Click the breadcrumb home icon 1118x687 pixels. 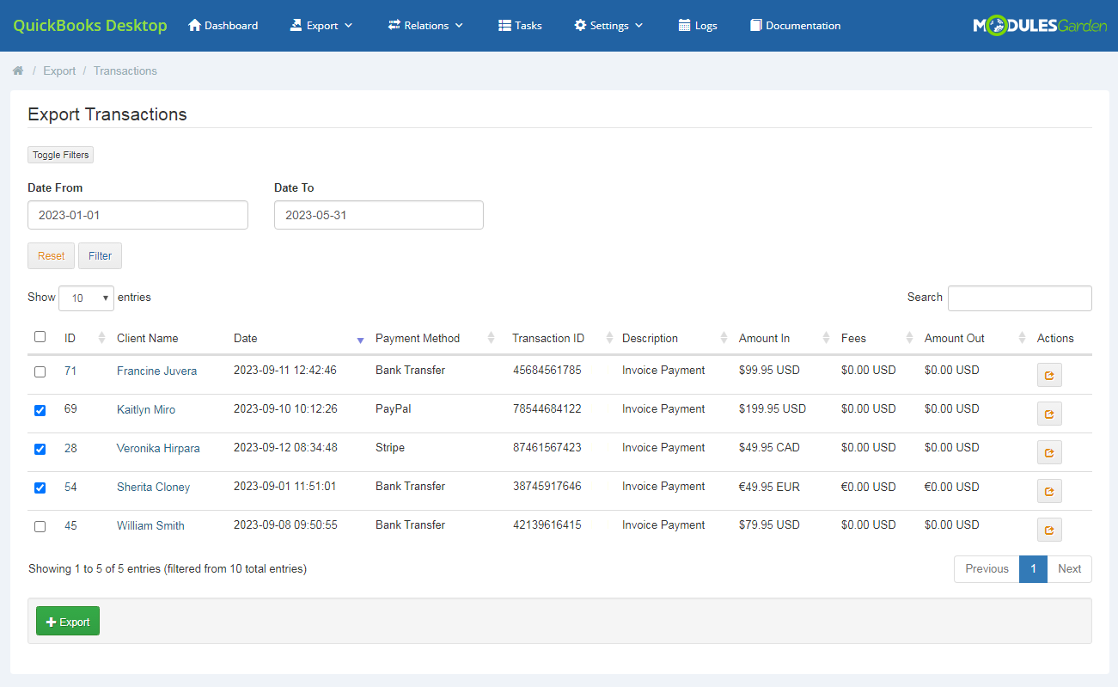17,71
